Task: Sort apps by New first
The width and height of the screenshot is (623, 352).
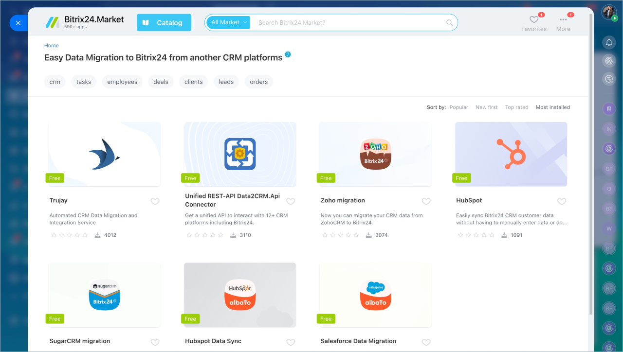Action: click(487, 107)
